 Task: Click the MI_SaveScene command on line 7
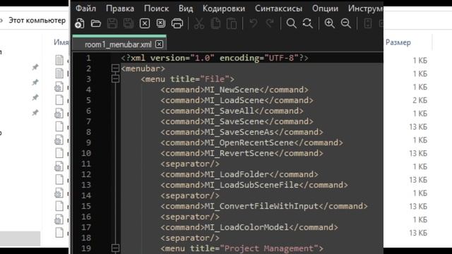tap(237, 121)
